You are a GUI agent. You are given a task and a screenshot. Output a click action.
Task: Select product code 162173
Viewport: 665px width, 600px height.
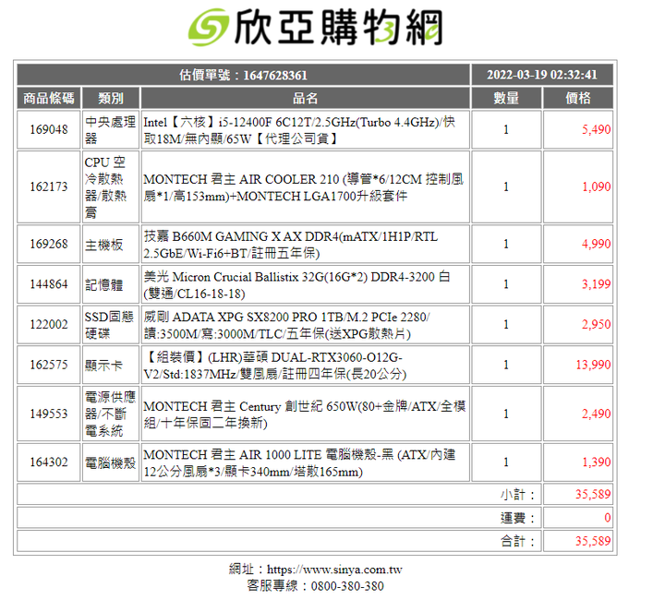[49, 186]
